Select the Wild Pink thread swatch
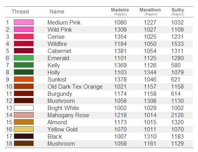This screenshot has width=198, height=152. (24, 29)
